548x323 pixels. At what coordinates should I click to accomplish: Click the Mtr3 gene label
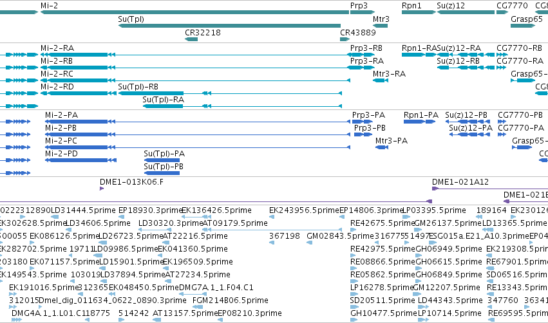[x=381, y=19]
